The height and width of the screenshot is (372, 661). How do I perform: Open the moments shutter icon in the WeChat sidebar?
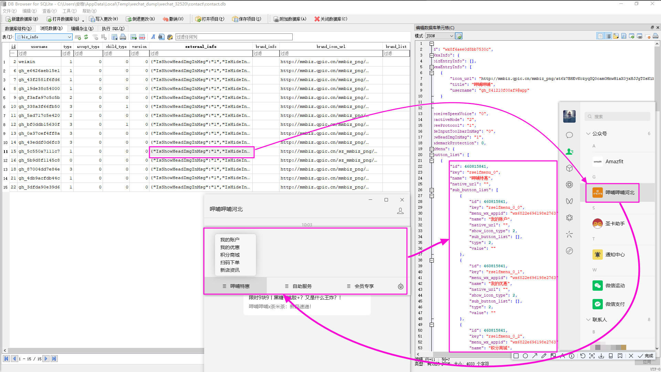[x=569, y=185]
